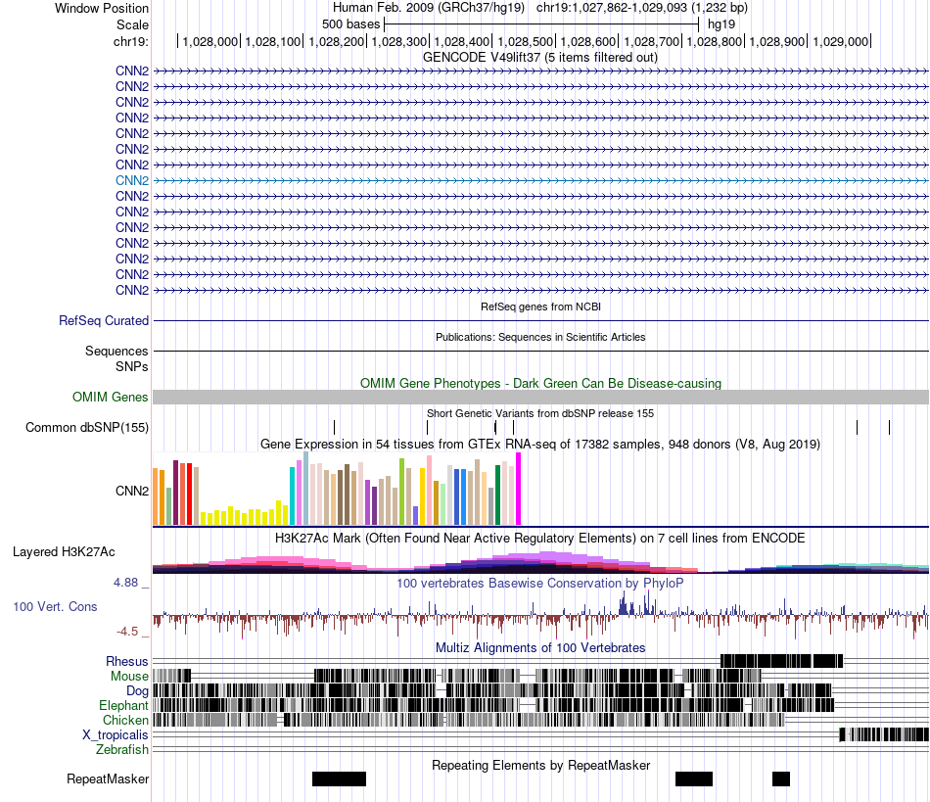Click the cyan bar in GTEx chart
The image size is (930, 802).
[292, 495]
